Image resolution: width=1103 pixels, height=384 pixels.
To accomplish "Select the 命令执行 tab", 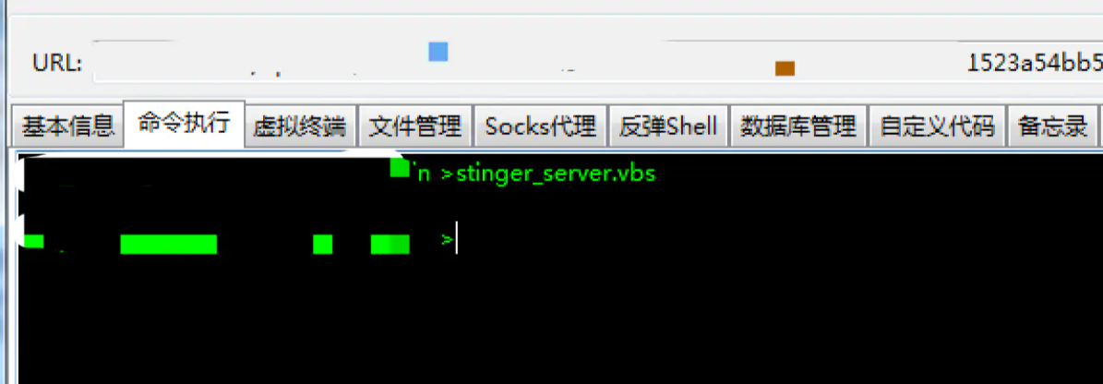I will pos(185,124).
